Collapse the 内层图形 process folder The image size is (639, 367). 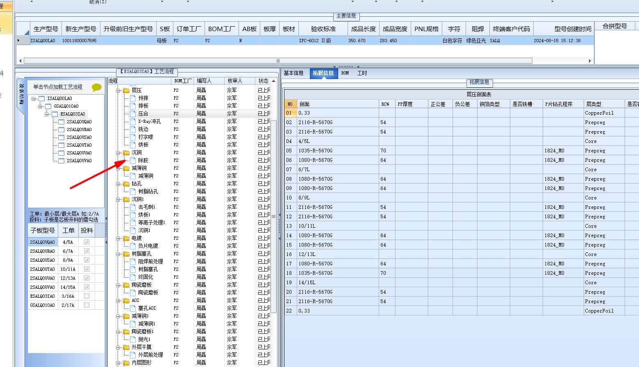pos(118,363)
